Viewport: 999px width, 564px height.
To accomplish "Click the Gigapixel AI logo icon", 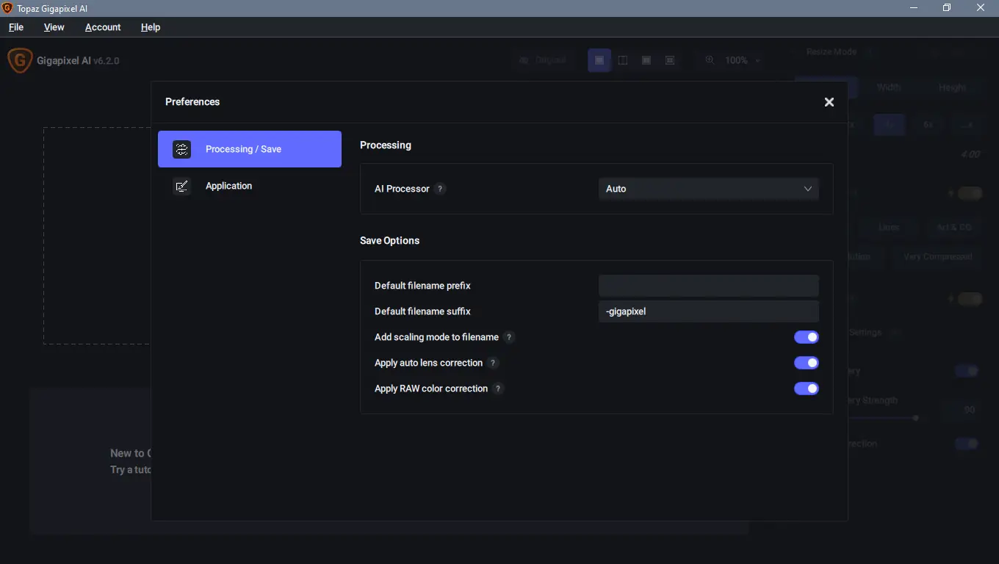I will pyautogui.click(x=20, y=60).
